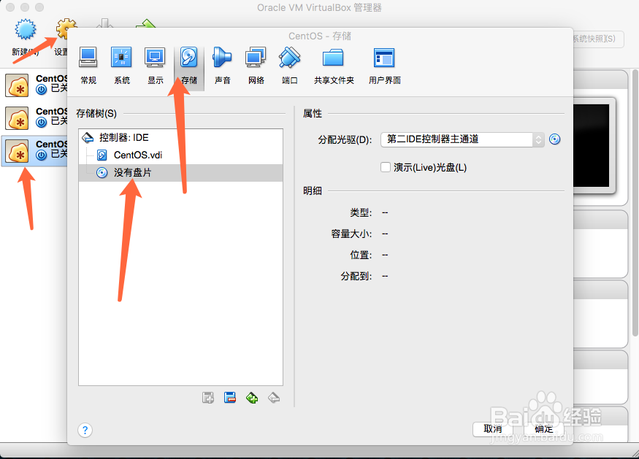Viewport: 639px width, 459px height.
Task: Open the 用户界面 user interface tab
Action: 384,66
